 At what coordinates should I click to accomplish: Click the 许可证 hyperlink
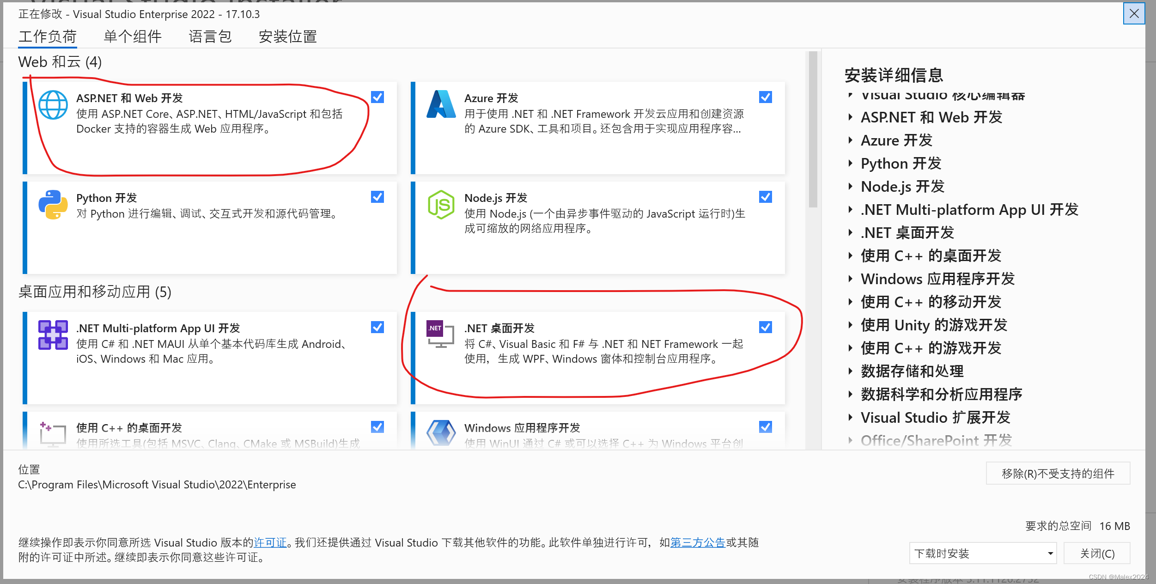(270, 542)
